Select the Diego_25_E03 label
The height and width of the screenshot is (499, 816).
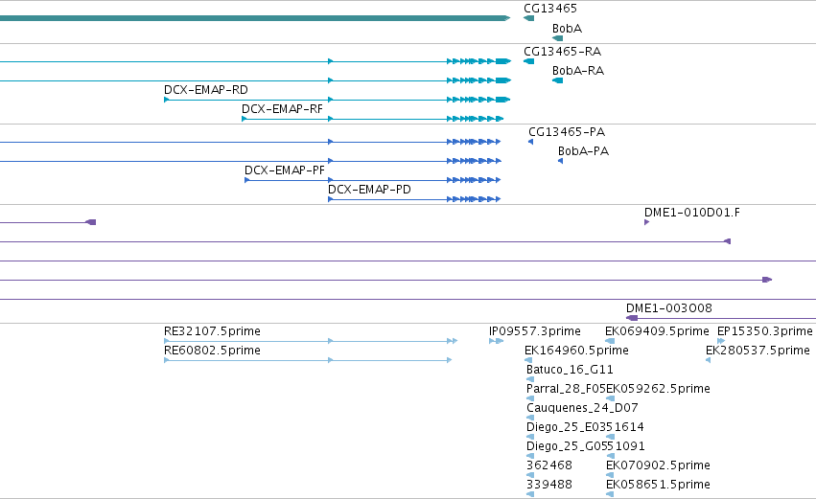coord(565,427)
